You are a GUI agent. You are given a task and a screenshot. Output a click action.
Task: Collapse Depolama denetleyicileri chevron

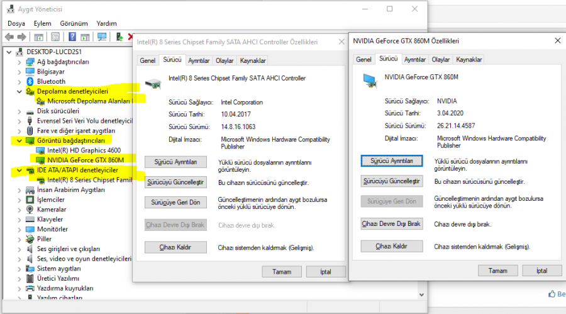click(19, 91)
